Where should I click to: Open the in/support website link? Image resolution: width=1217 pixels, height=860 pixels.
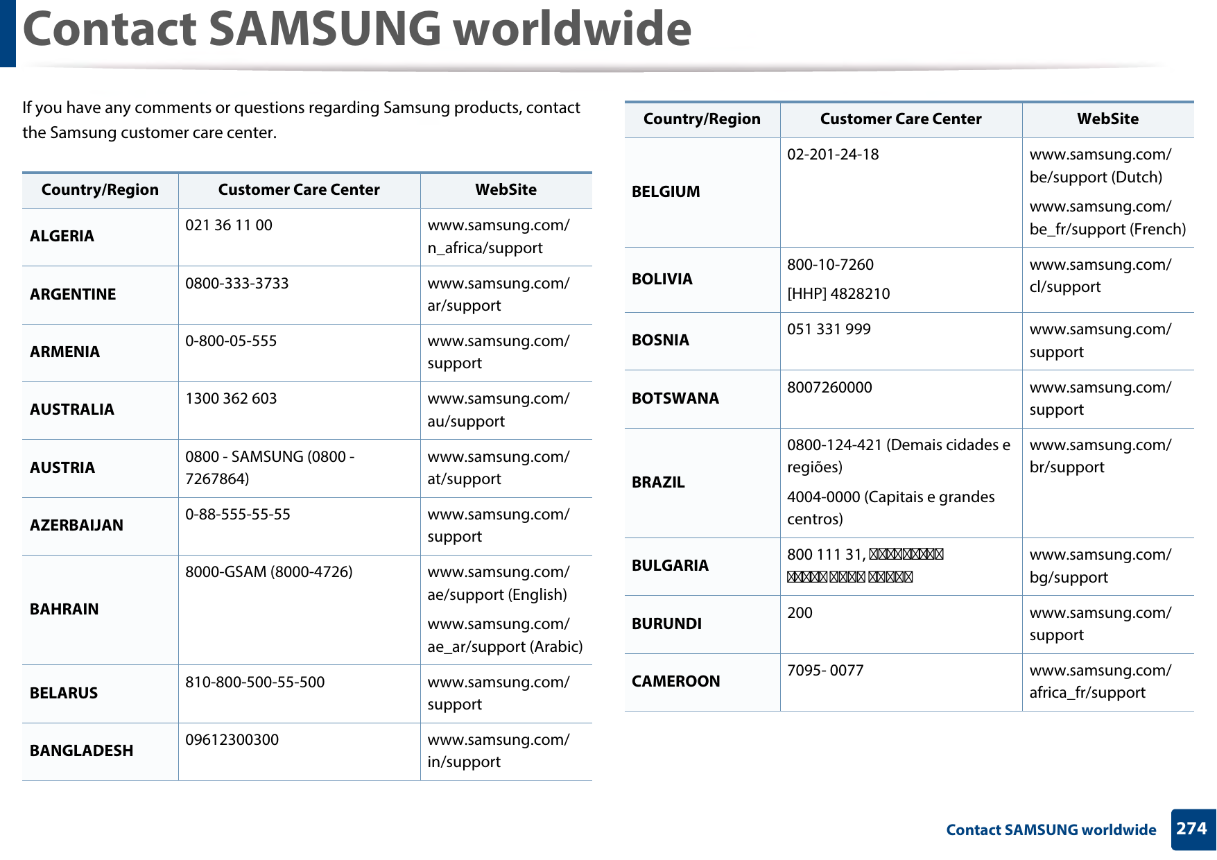pyautogui.click(x=498, y=750)
